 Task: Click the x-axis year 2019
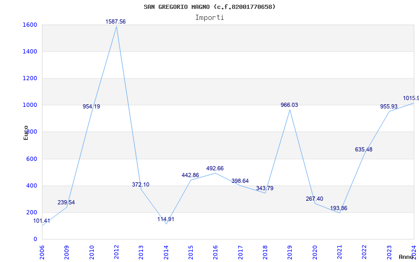click(290, 253)
